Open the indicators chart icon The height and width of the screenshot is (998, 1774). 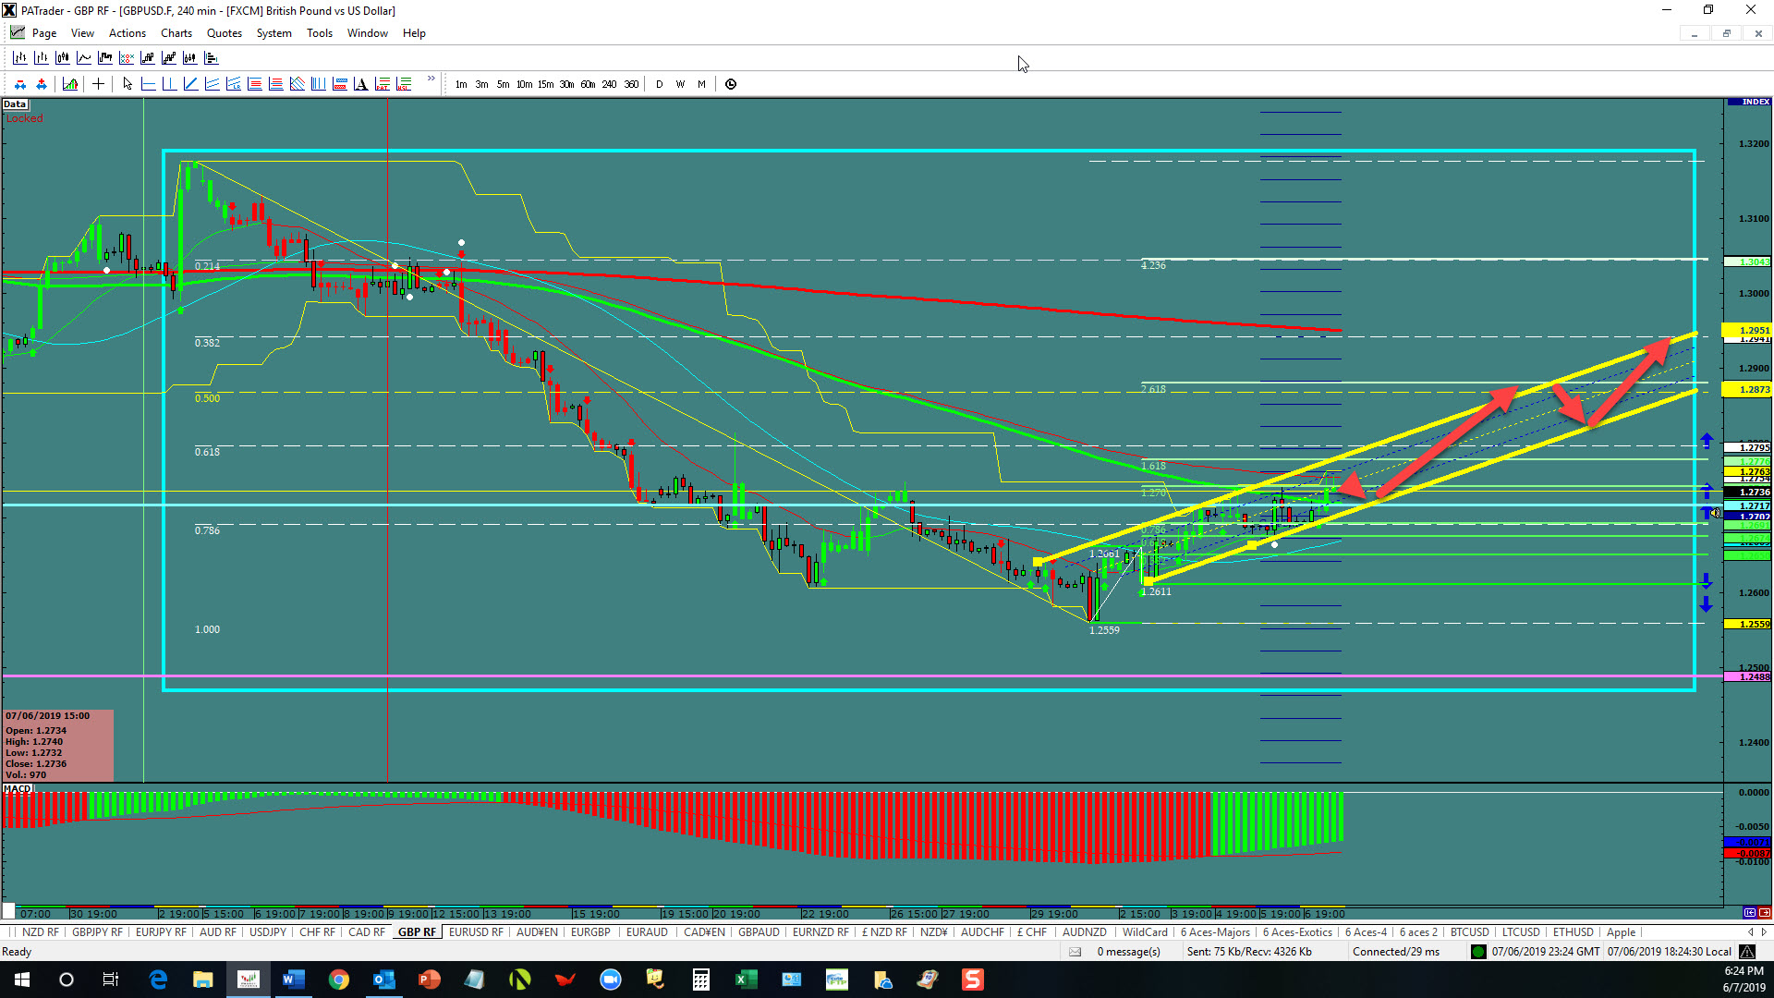coord(70,84)
